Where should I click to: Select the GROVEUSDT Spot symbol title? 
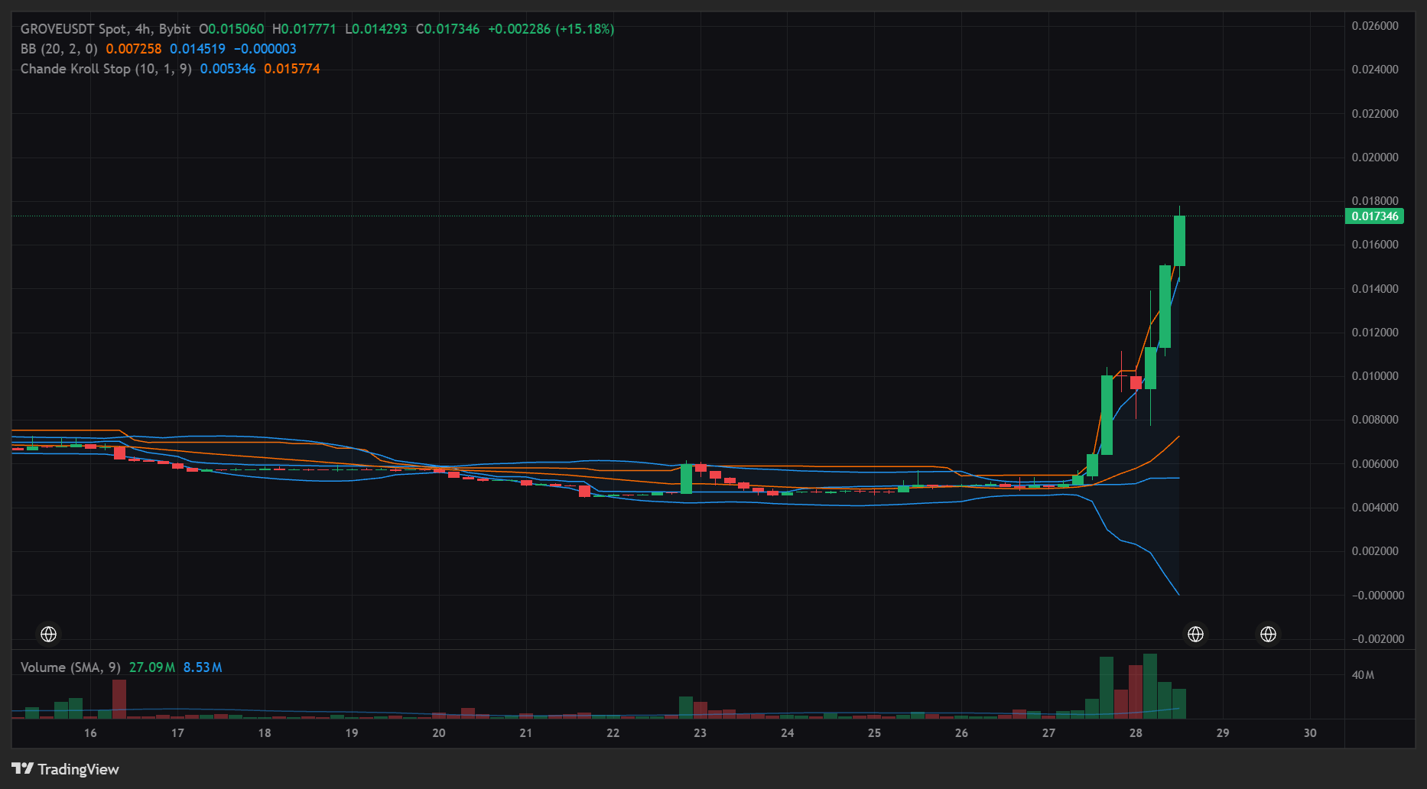tap(106, 29)
